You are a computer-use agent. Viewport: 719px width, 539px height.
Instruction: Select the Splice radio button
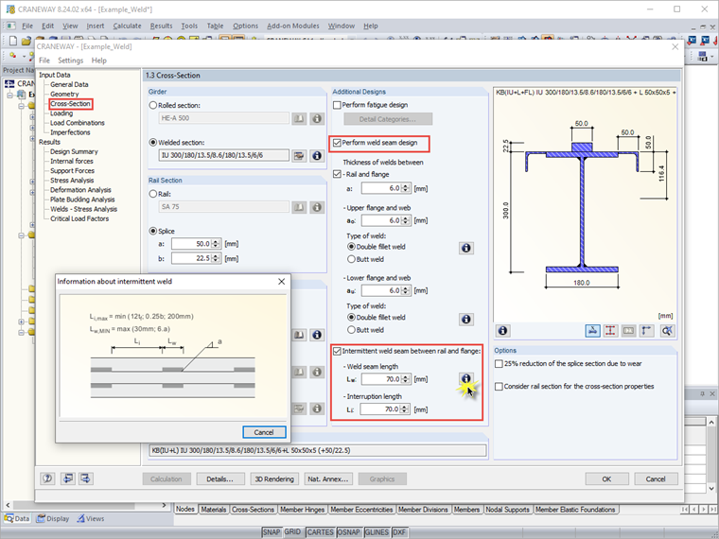click(153, 231)
